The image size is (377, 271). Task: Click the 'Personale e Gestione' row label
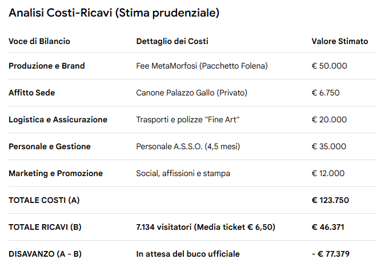coord(50,146)
